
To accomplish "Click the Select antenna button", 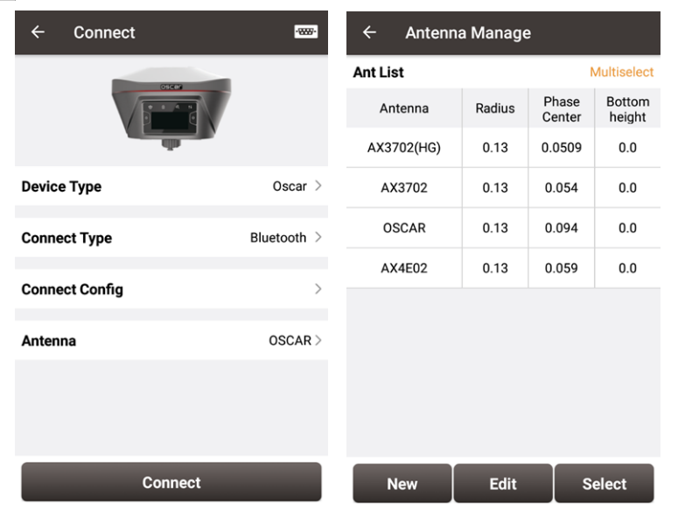I will [604, 483].
